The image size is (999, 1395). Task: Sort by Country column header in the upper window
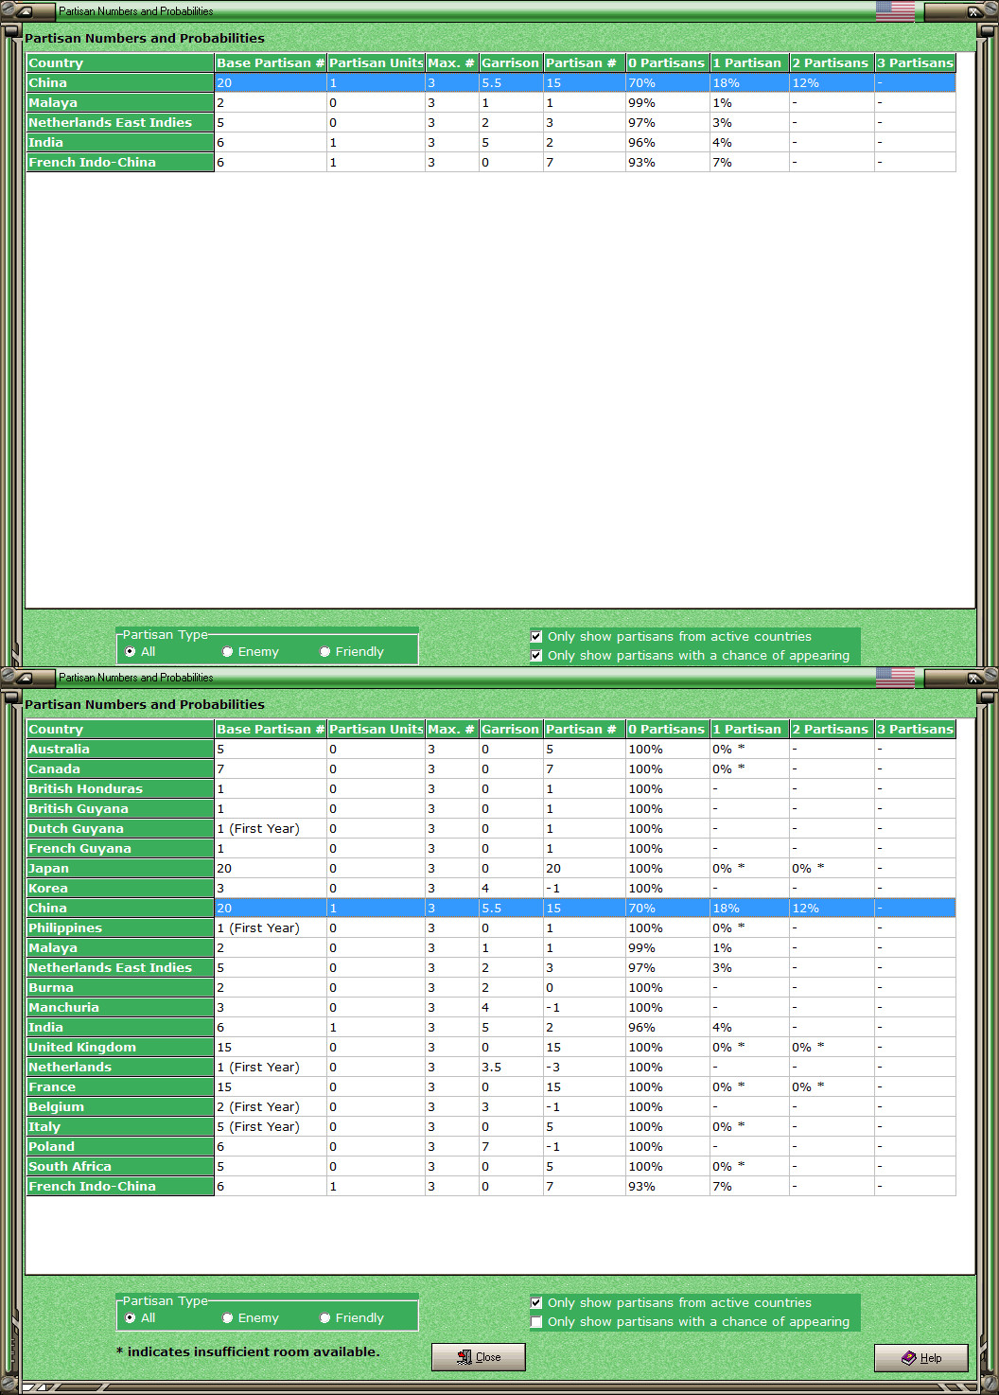120,63
